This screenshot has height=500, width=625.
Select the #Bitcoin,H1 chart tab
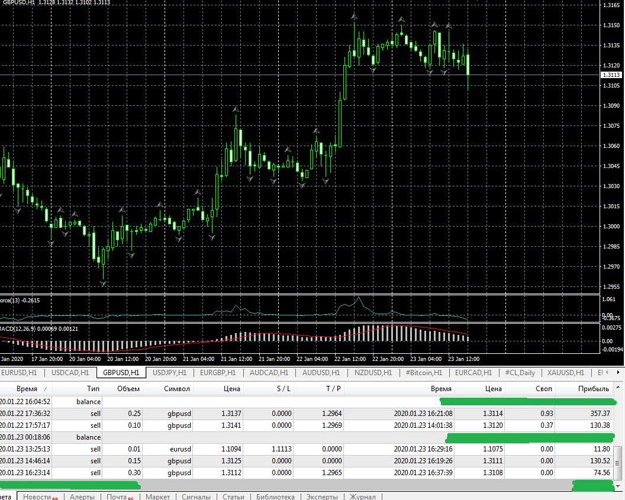pos(423,373)
